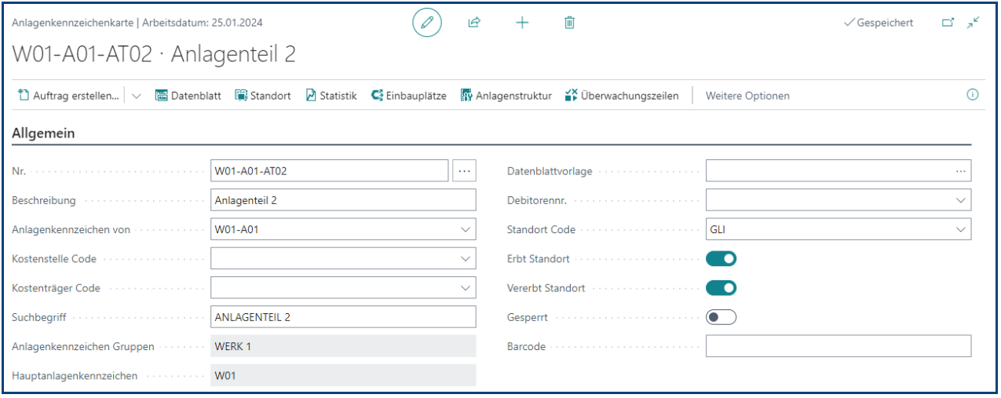Click the plus icon to create new
1001x398 pixels.
pyautogui.click(x=522, y=23)
